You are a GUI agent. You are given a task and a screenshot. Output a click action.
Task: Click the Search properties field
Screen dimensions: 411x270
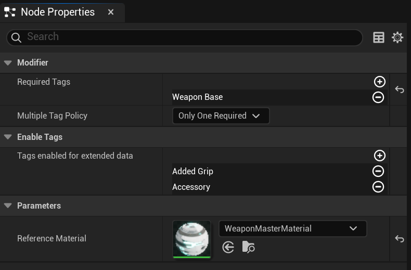click(x=185, y=37)
